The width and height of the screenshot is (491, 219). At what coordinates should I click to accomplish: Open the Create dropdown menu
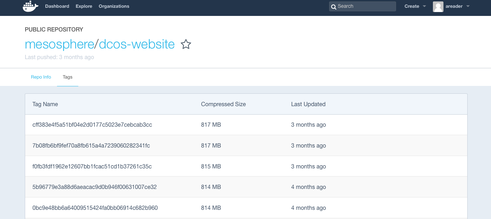coord(415,6)
